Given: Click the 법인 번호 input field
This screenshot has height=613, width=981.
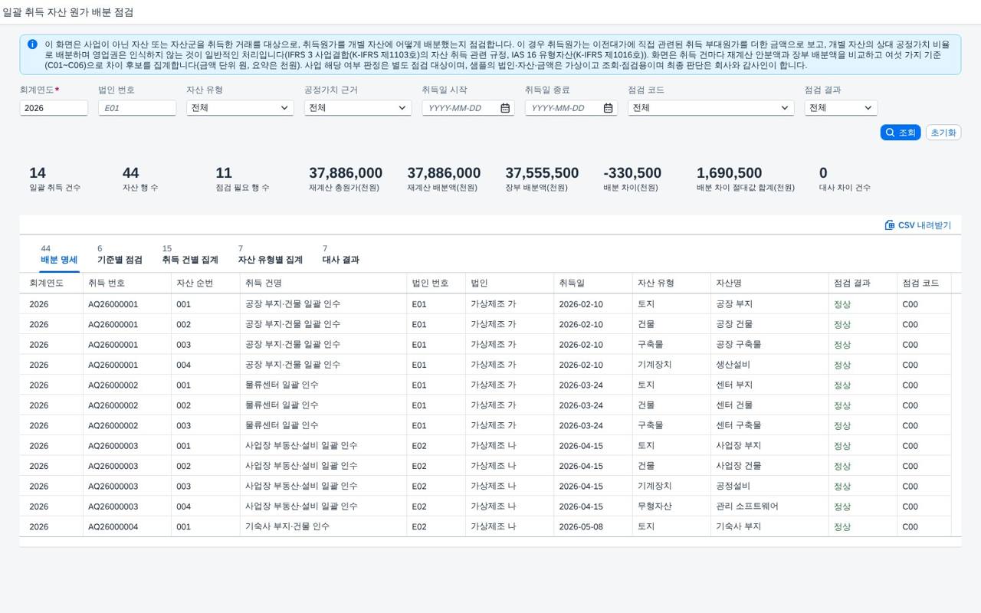Looking at the screenshot, I should pyautogui.click(x=137, y=108).
